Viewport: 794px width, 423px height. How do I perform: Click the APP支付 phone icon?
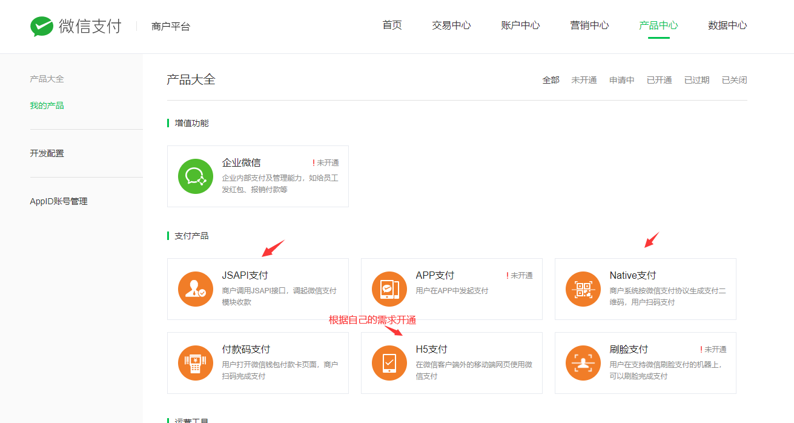click(389, 289)
